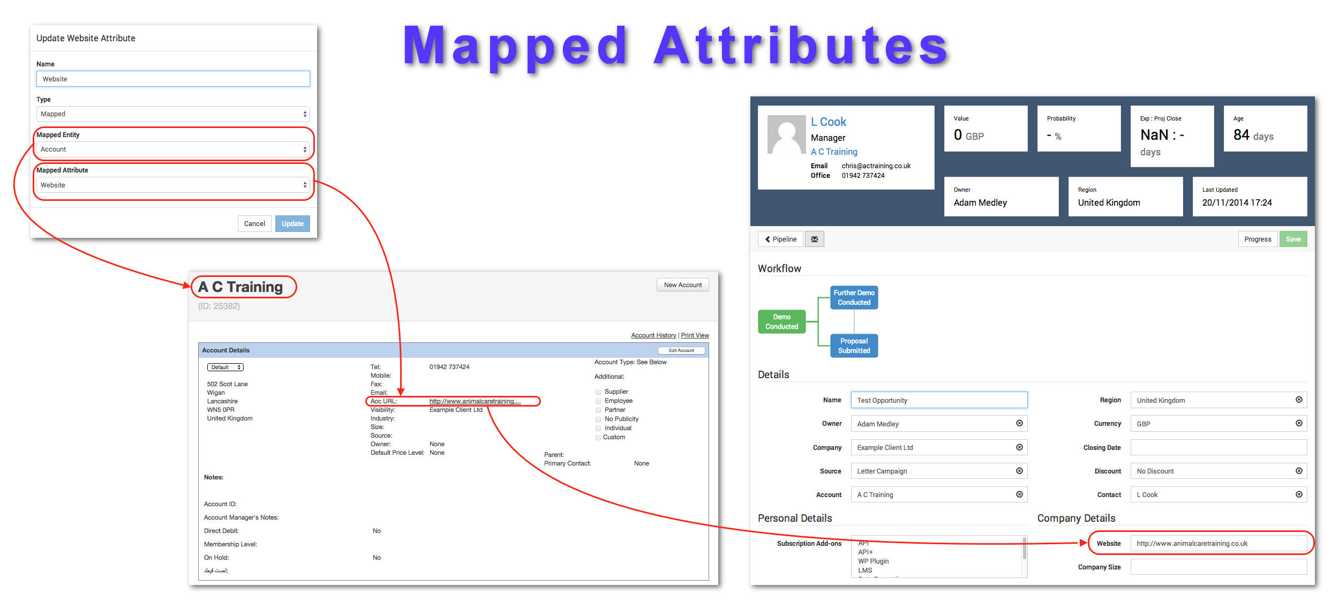Screen dimensions: 1339x608
Task: Click the L Cook avatar placeholder image
Action: (x=786, y=135)
